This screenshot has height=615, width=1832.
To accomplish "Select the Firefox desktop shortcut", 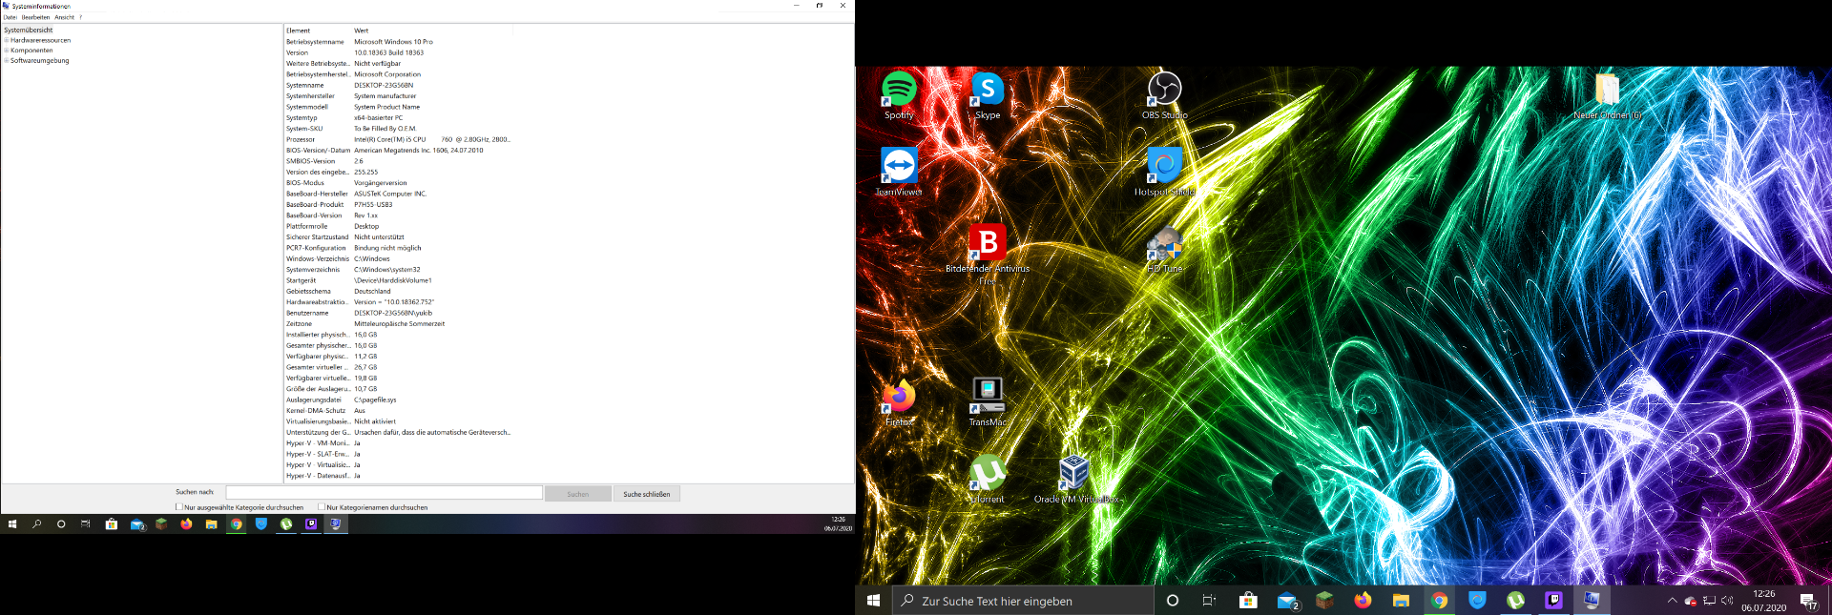I will pyautogui.click(x=899, y=401).
